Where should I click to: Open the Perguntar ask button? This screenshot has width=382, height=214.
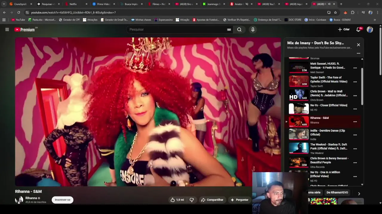pos(239,200)
